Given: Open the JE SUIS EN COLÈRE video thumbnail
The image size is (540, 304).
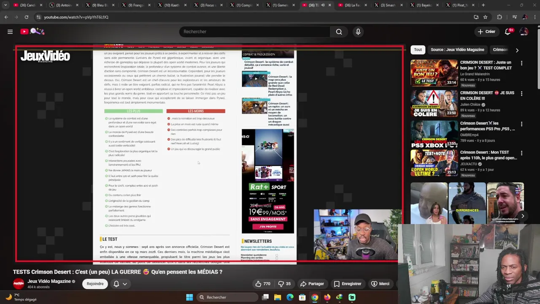Looking at the screenshot, I should click(x=434, y=103).
